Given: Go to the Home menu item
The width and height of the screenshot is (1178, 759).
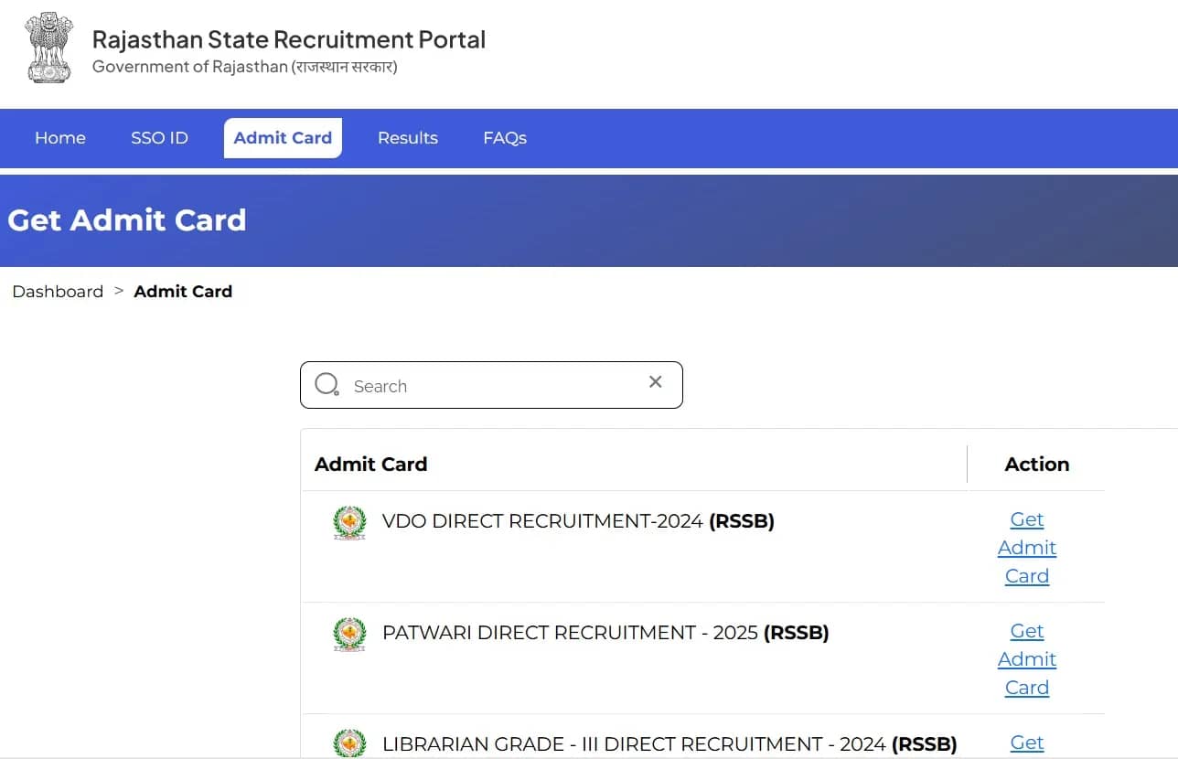Looking at the screenshot, I should (60, 138).
